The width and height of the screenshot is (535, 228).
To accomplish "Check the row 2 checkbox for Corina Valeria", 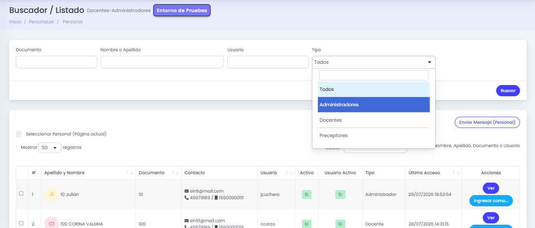I will 21,223.
